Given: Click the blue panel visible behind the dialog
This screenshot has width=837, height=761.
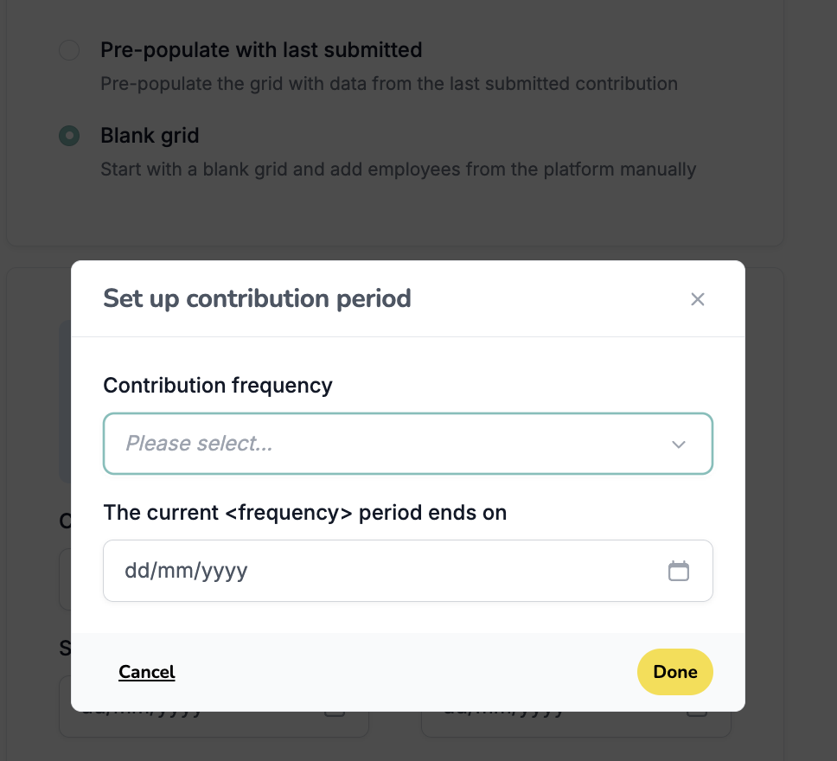Looking at the screenshot, I should (x=66, y=402).
